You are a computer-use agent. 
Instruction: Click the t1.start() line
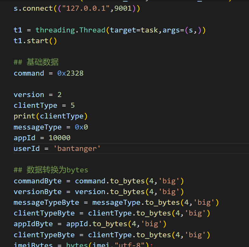[35, 41]
